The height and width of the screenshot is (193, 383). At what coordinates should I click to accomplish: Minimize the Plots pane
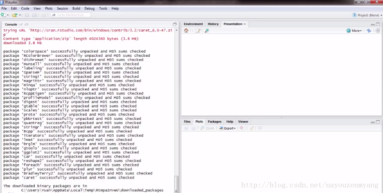tap(373, 122)
